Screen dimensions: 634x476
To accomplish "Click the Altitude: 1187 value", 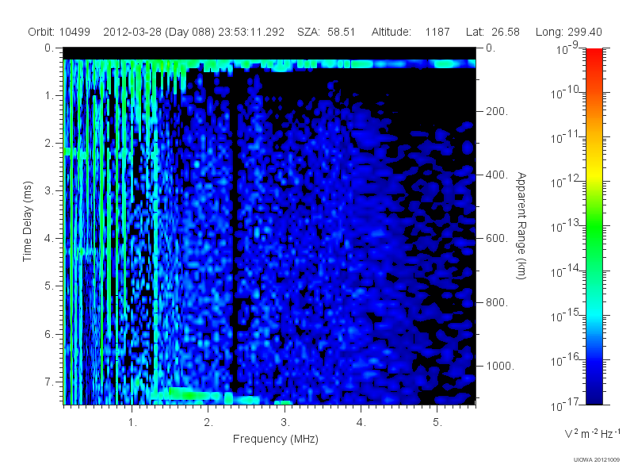I will [411, 32].
